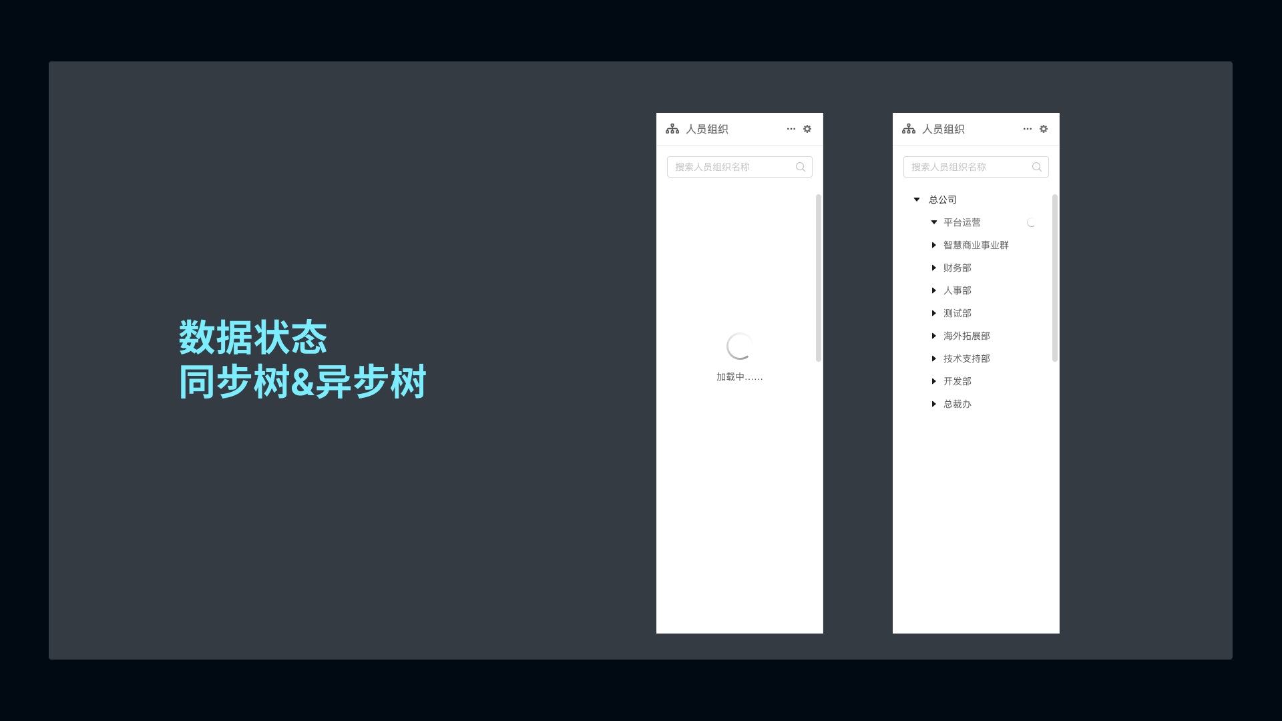
Task: Click 海外拓展部 expand arrow
Action: (933, 335)
